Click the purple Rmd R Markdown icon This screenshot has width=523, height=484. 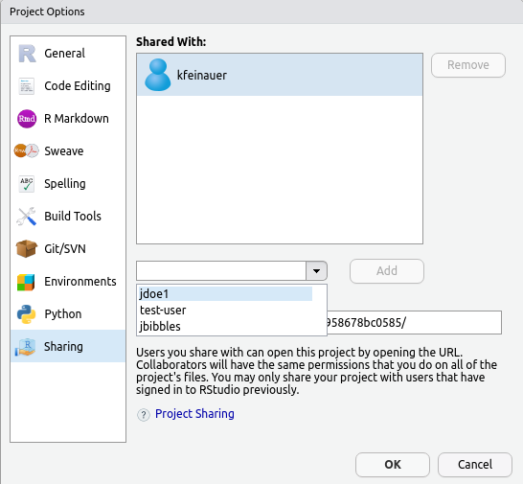pyautogui.click(x=27, y=119)
